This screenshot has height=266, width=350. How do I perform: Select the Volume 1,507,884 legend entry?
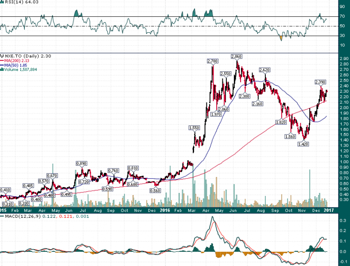coord(21,70)
